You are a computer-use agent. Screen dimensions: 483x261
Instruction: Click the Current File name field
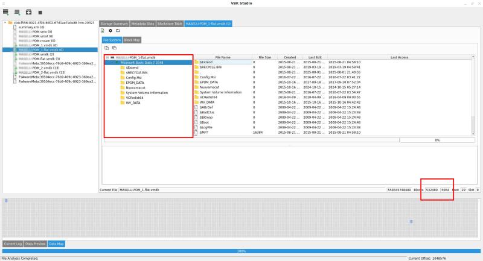tap(252, 190)
